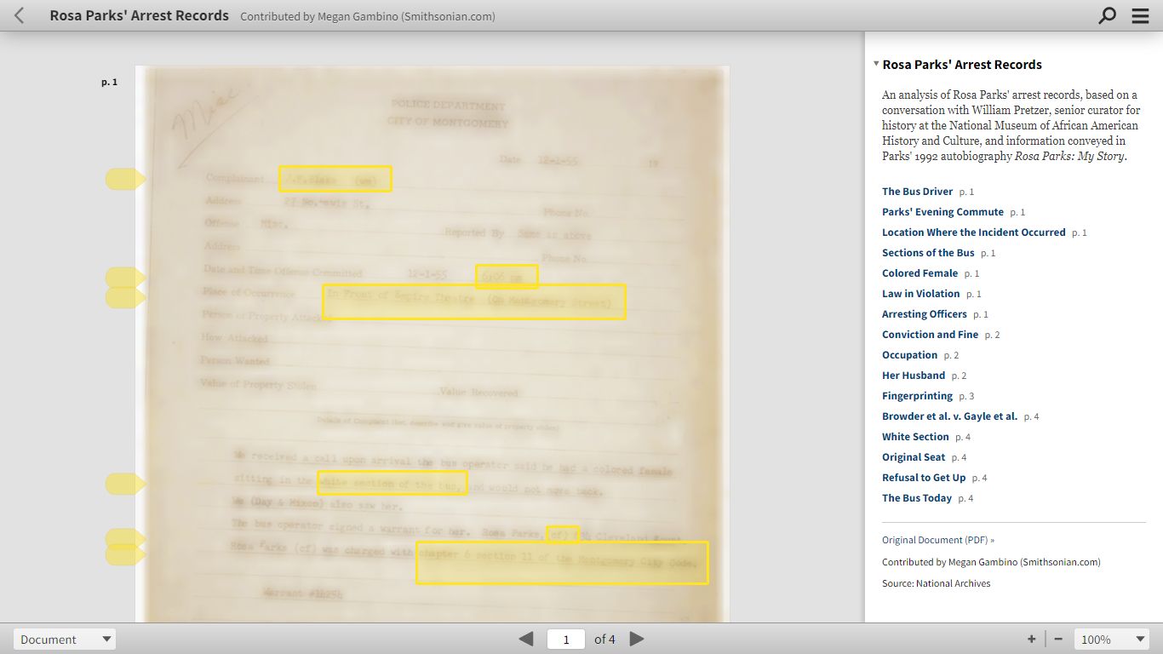The height and width of the screenshot is (654, 1163).
Task: Go to the next page arrow
Action: [x=637, y=639]
